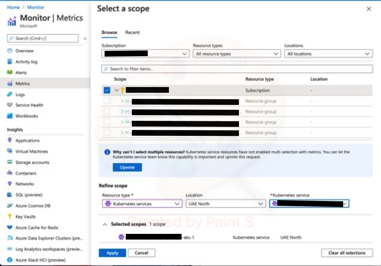381x266 pixels.
Task: Open the Kubernetes service name dropdown
Action: point(309,204)
